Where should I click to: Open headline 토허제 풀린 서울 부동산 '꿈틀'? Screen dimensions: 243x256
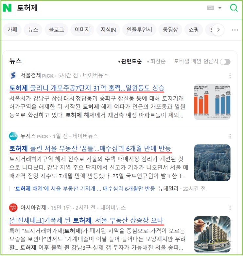[90, 148]
